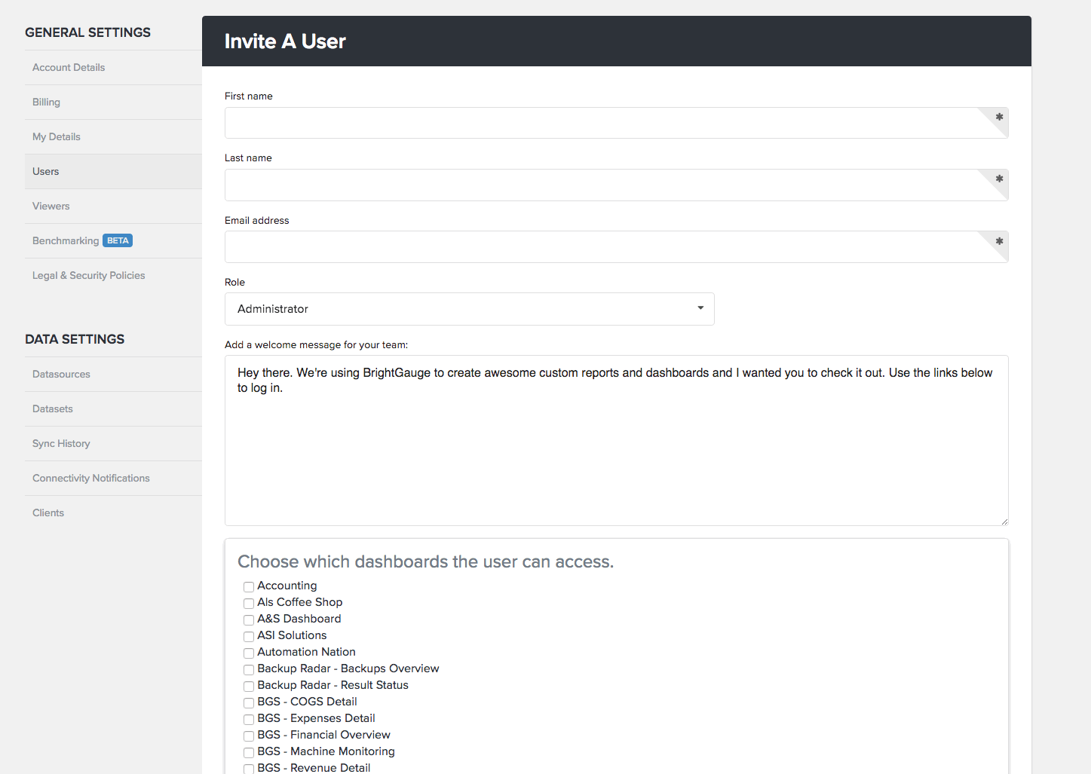
Task: Enable BGS - Machine Monitoring dashboard
Action: (249, 752)
